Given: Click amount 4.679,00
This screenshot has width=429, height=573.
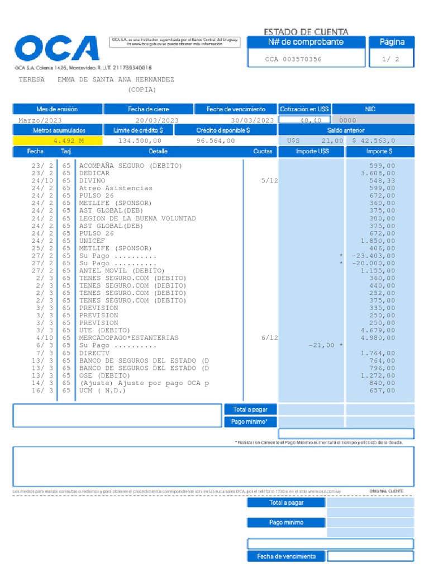Looking at the screenshot, I should click(378, 330).
